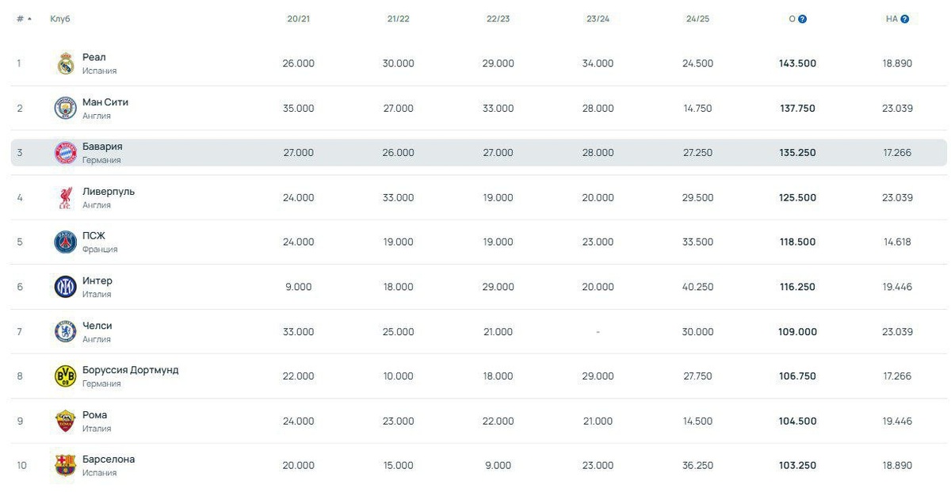
Task: Click the Barcelona club crest
Action: pos(65,466)
